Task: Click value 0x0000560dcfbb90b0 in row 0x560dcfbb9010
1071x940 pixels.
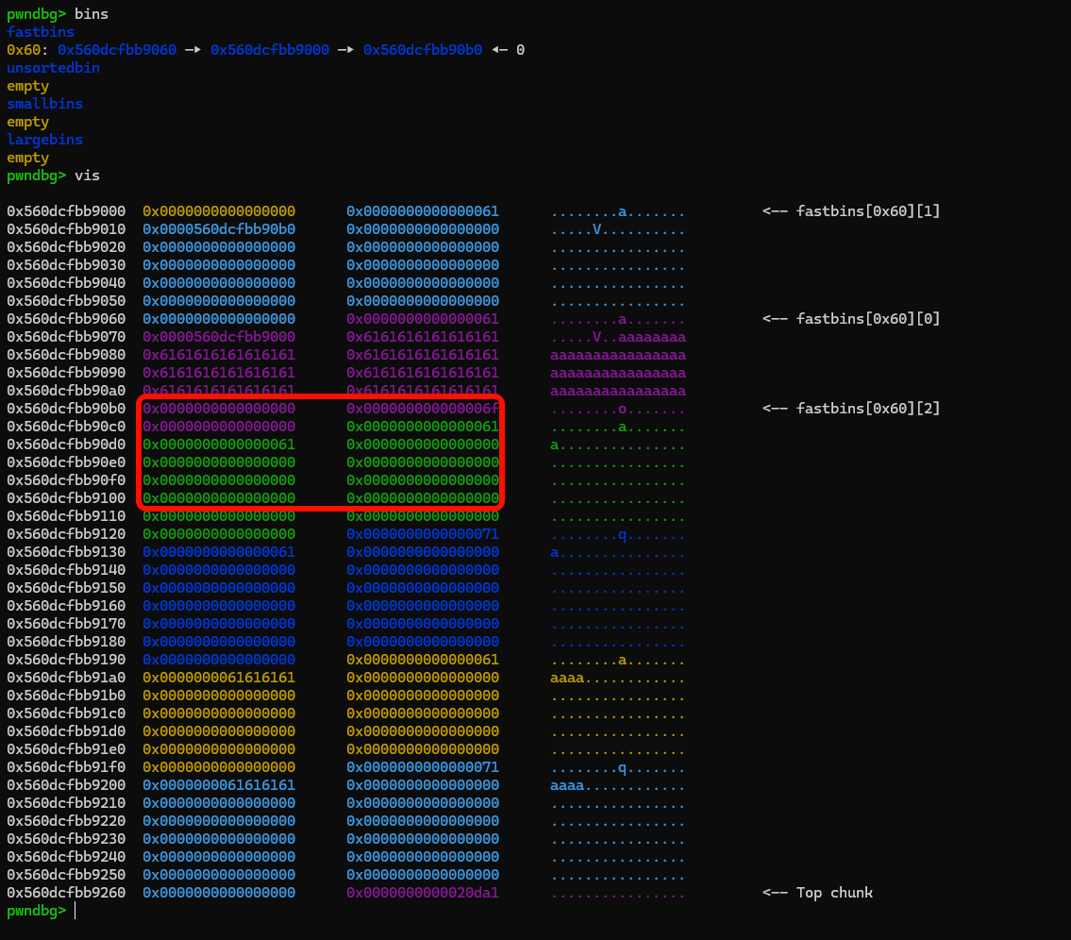Action: click(219, 228)
